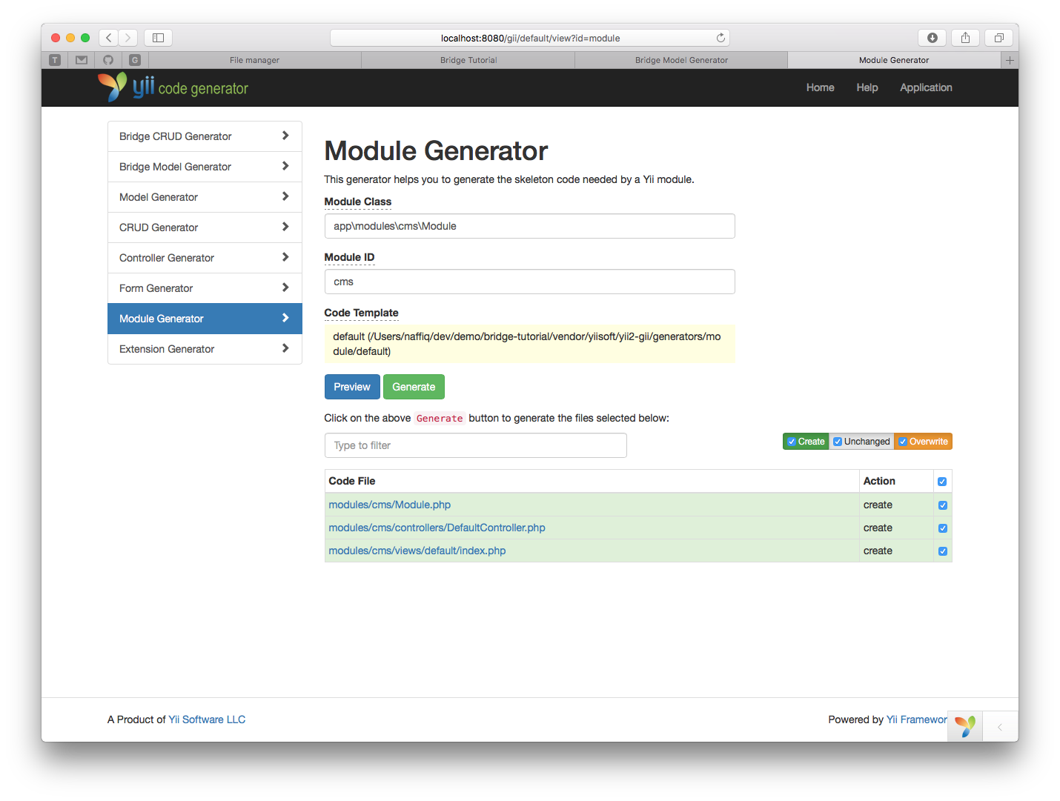Image resolution: width=1060 pixels, height=801 pixels.
Task: Click the Type to filter field
Action: tap(476, 445)
